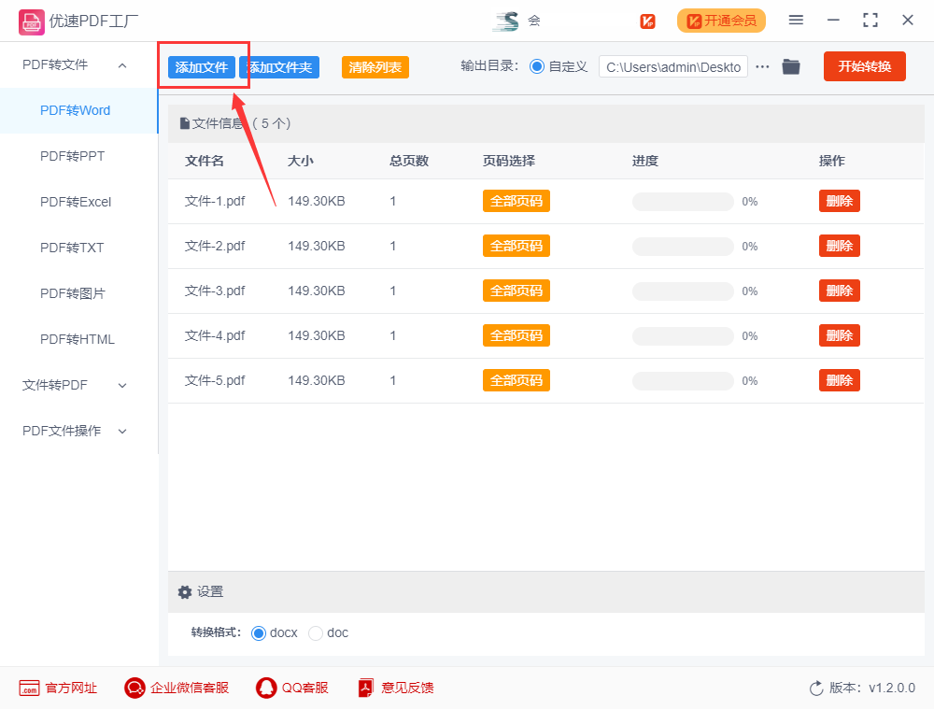934x710 pixels.
Task: Click the version refresh icon
Action: point(816,688)
